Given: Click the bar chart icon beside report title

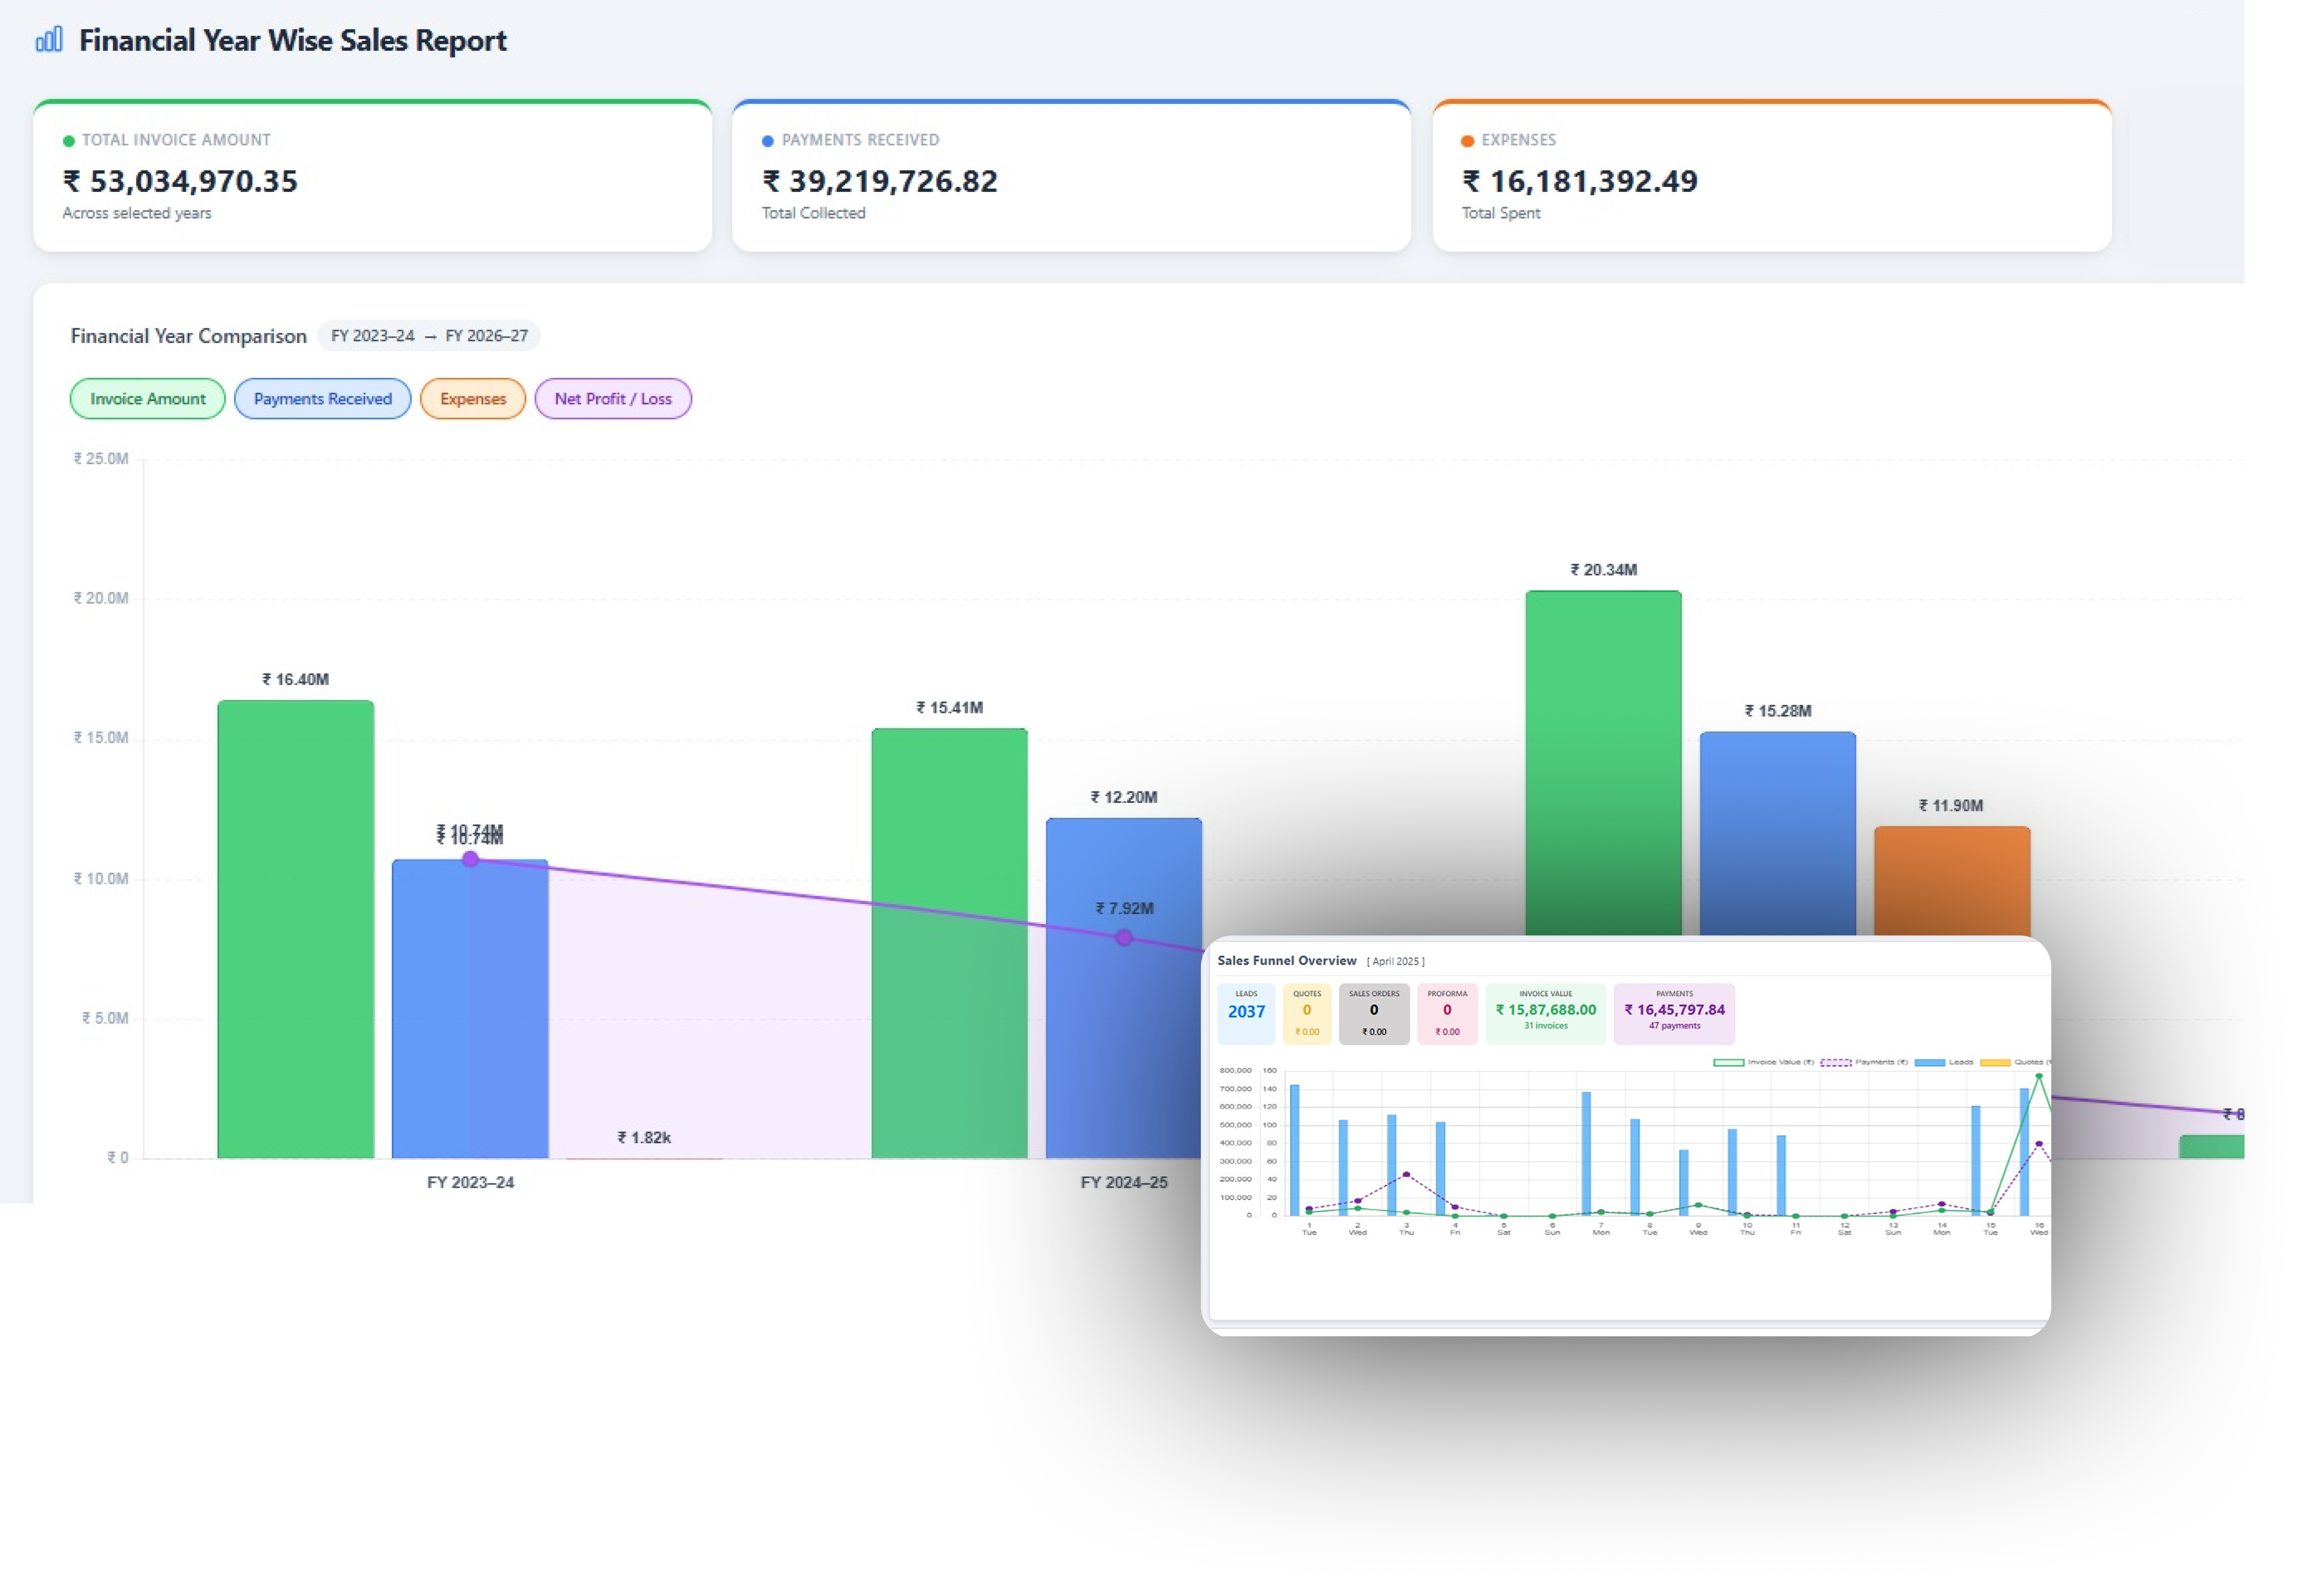Looking at the screenshot, I should [49, 40].
